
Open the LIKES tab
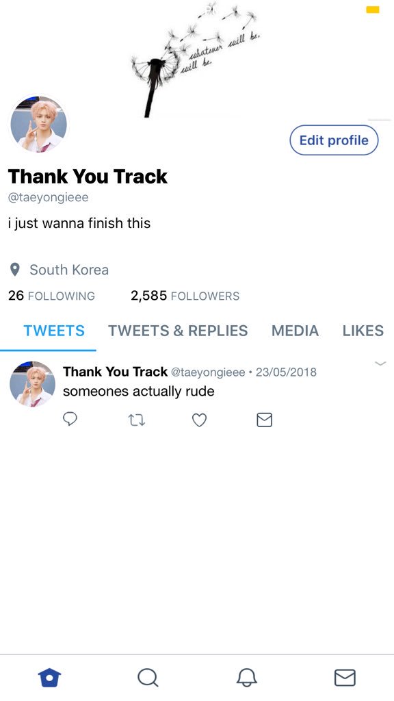363,331
